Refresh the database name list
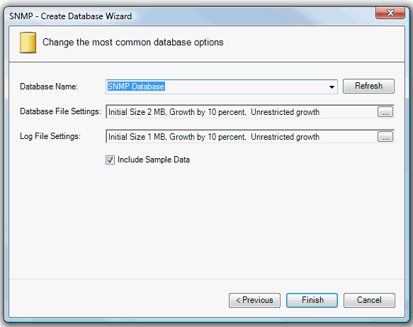This screenshot has height=327, width=413. coord(368,86)
